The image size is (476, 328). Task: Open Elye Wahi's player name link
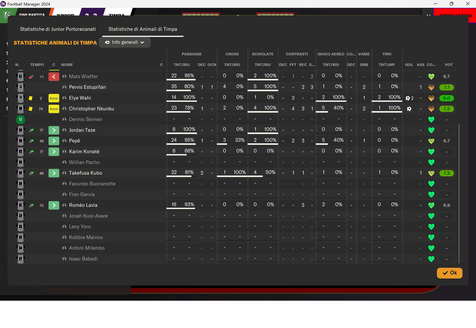coord(80,98)
